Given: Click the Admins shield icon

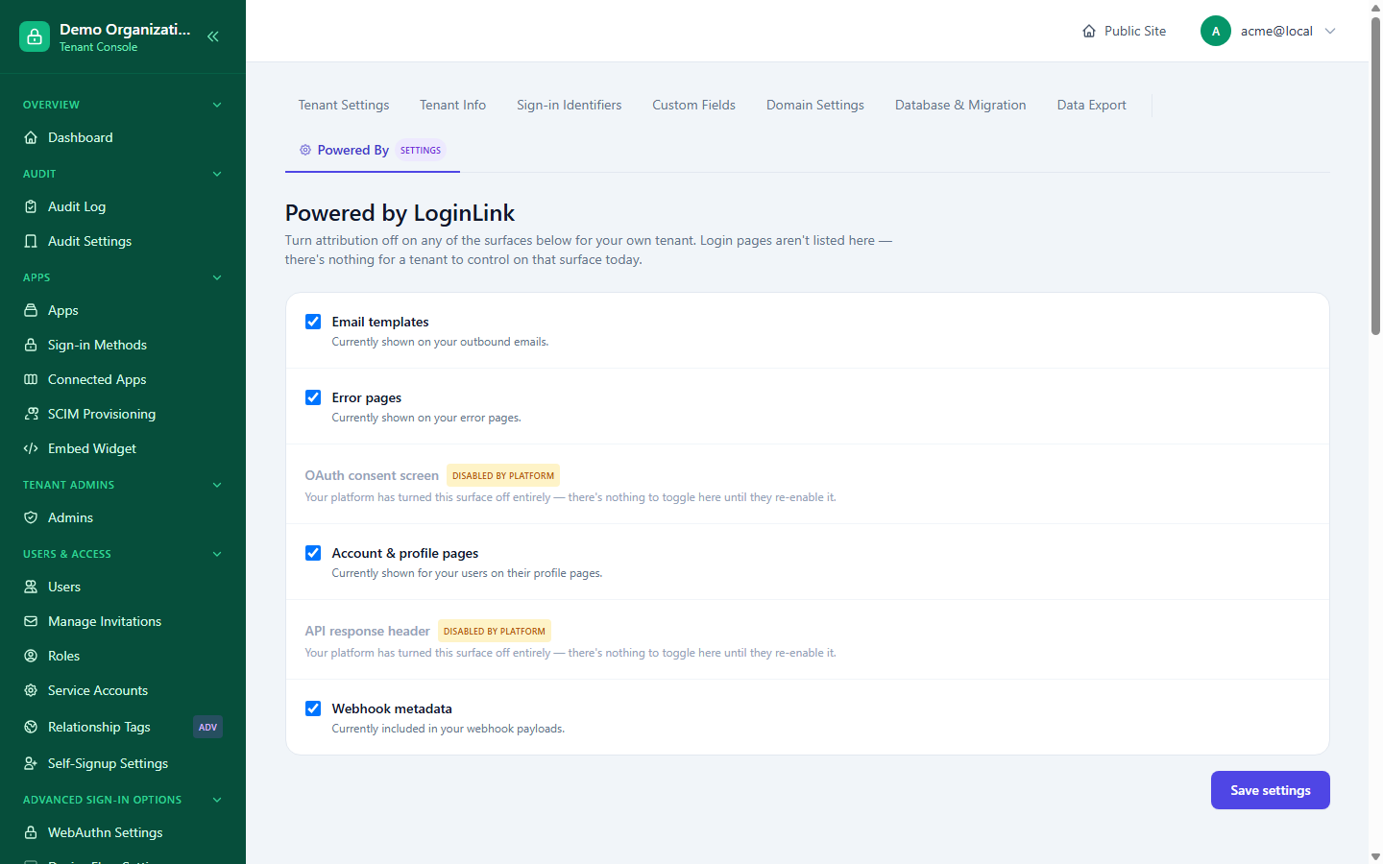Looking at the screenshot, I should point(31,517).
